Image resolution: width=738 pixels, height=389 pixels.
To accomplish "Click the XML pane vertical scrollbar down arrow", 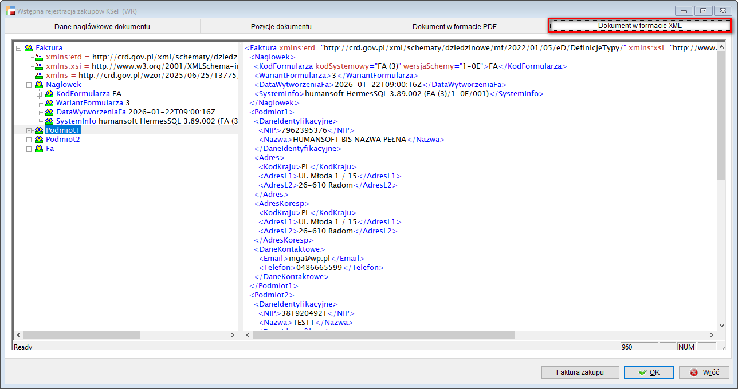I will (x=721, y=326).
